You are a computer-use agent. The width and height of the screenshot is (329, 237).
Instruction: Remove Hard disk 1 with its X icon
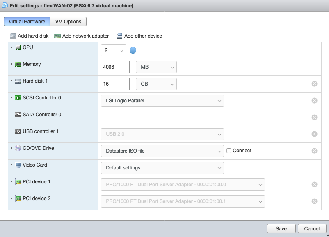pyautogui.click(x=315, y=84)
